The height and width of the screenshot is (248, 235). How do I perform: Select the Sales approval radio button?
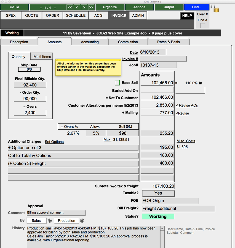tap(50, 220)
